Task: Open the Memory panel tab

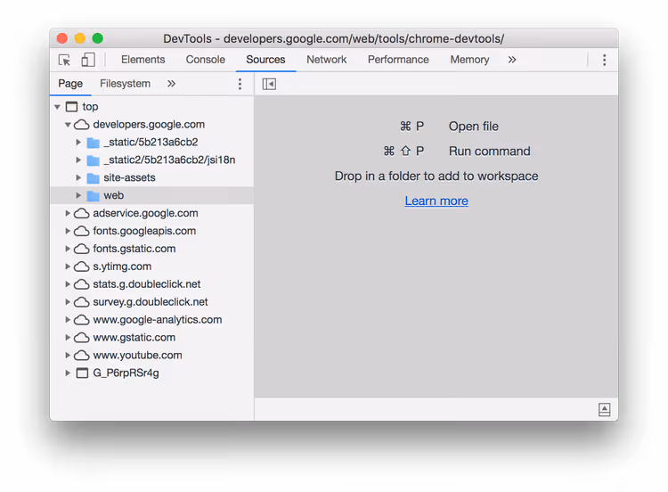Action: pyautogui.click(x=469, y=60)
